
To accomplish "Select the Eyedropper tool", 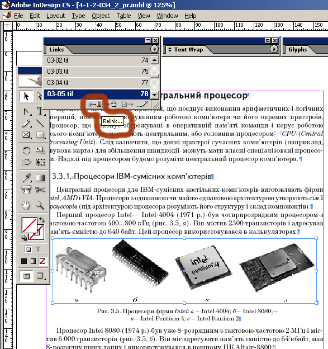I will [26, 178].
